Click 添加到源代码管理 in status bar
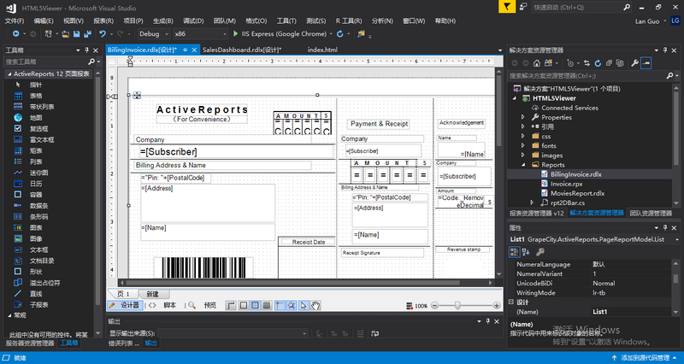Image resolution: width=684 pixels, height=364 pixels. click(645, 358)
